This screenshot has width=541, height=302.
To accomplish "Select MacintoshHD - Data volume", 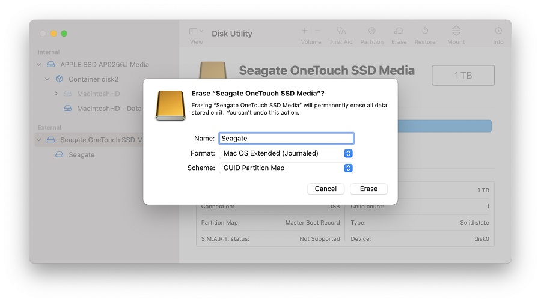I will 109,109.
